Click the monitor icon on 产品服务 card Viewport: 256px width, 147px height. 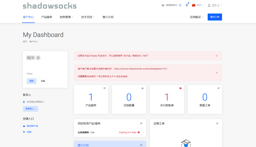pos(104,88)
